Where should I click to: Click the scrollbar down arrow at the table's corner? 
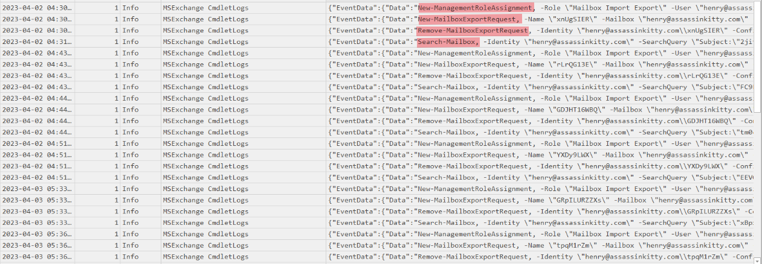coord(757,260)
